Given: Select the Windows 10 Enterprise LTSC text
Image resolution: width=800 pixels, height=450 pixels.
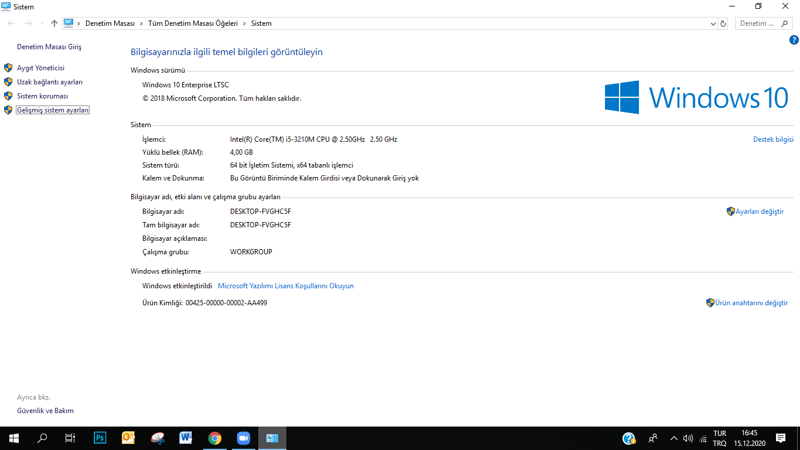Looking at the screenshot, I should [x=186, y=85].
